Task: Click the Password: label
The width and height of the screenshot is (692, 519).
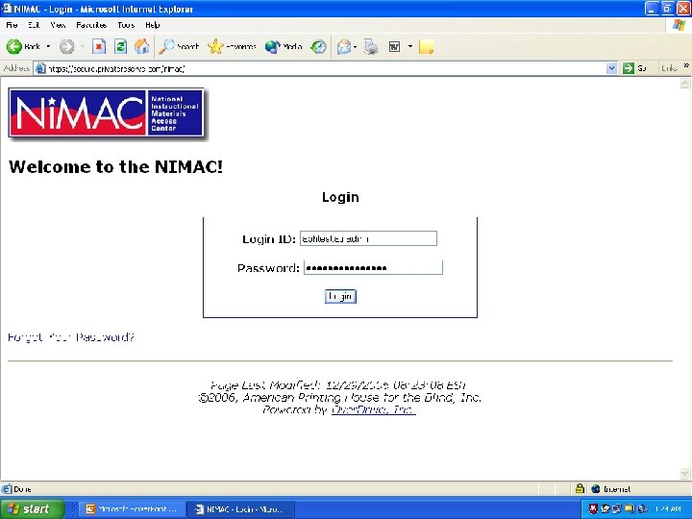Action: pyautogui.click(x=268, y=268)
